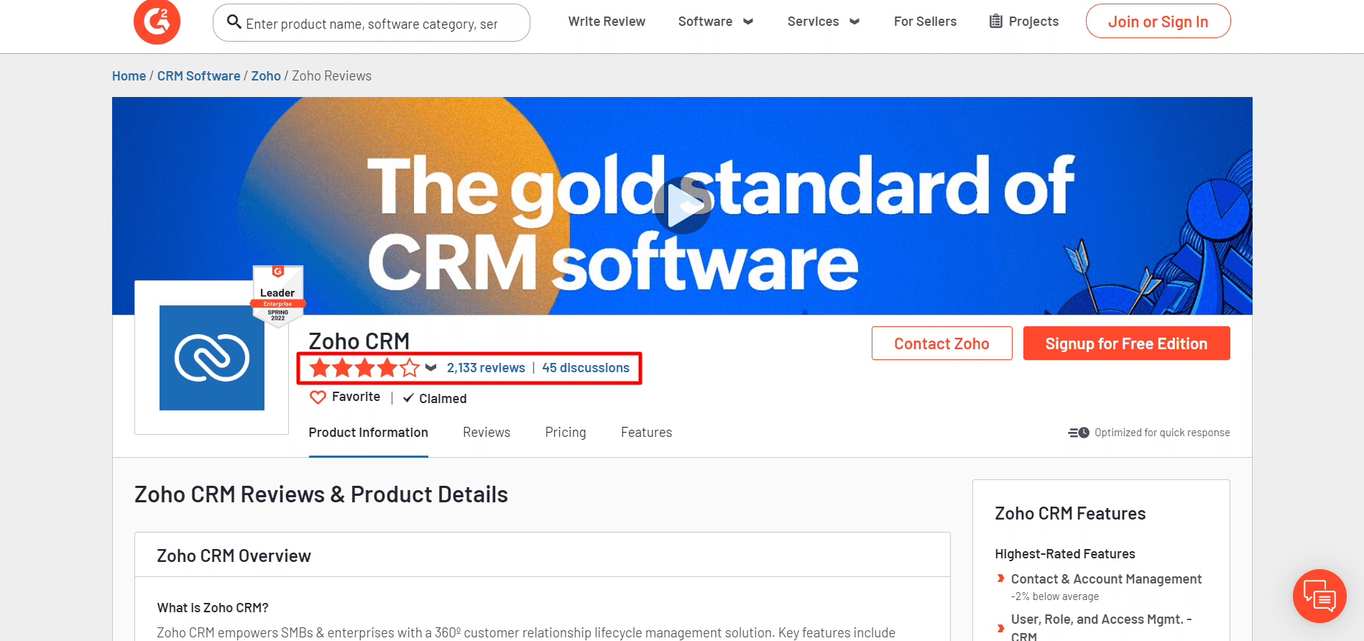The image size is (1364, 641).
Task: Click the star rating icons
Action: tap(364, 368)
